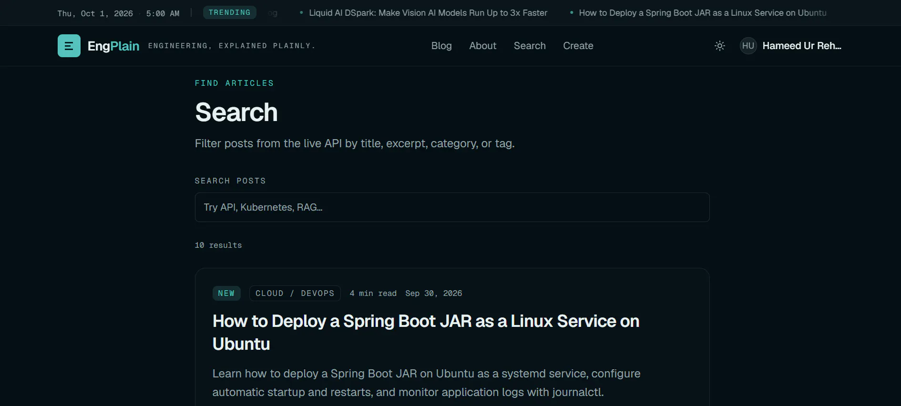Click the NEW badge on the post
This screenshot has height=406, width=901.
pyautogui.click(x=226, y=293)
